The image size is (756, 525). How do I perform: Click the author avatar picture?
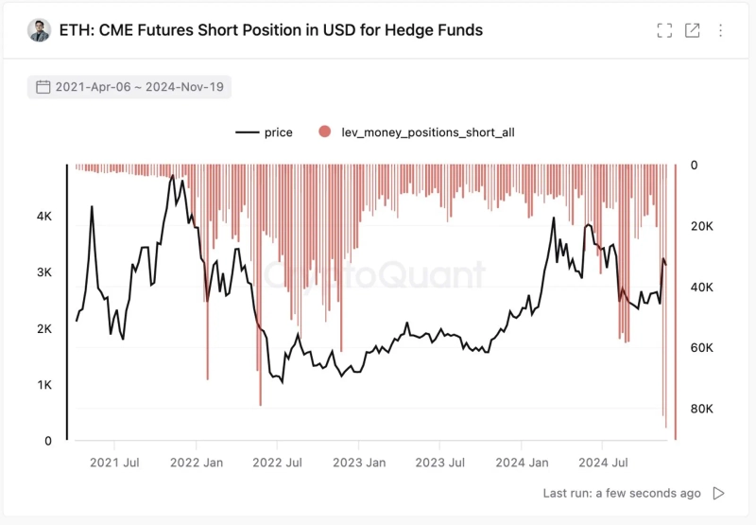pyautogui.click(x=39, y=30)
